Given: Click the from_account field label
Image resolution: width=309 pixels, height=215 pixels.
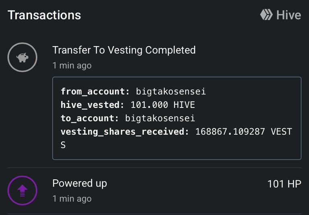Looking at the screenshot, I should [95, 91].
